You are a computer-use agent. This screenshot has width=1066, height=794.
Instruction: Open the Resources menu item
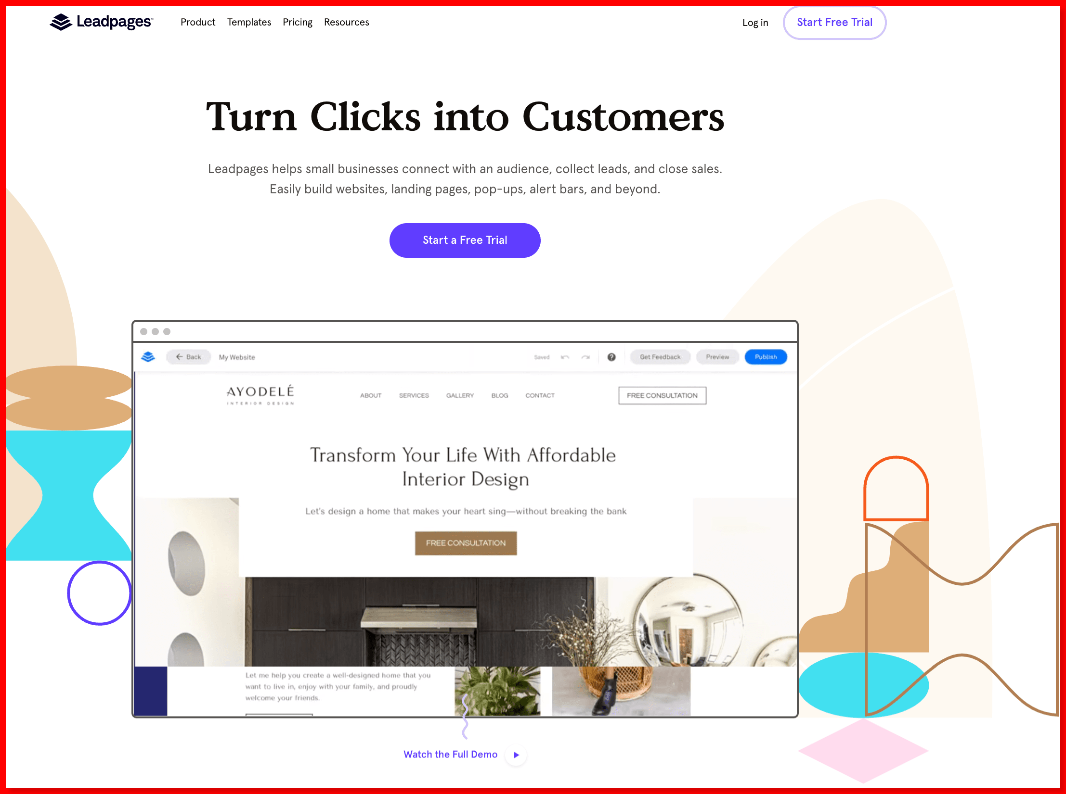pyautogui.click(x=347, y=23)
